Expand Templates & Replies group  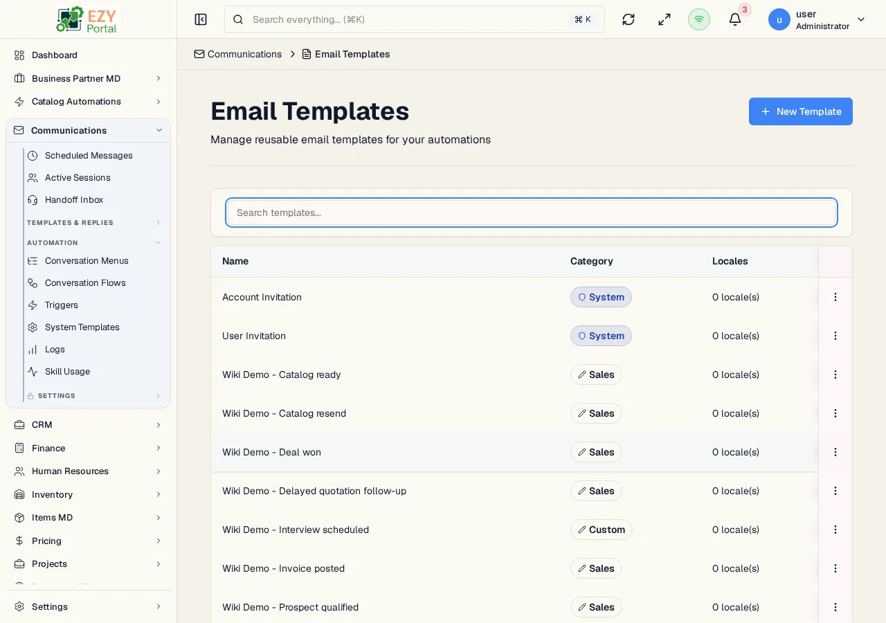[94, 223]
